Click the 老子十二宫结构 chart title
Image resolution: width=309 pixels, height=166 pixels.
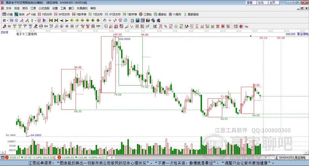pos(27,34)
